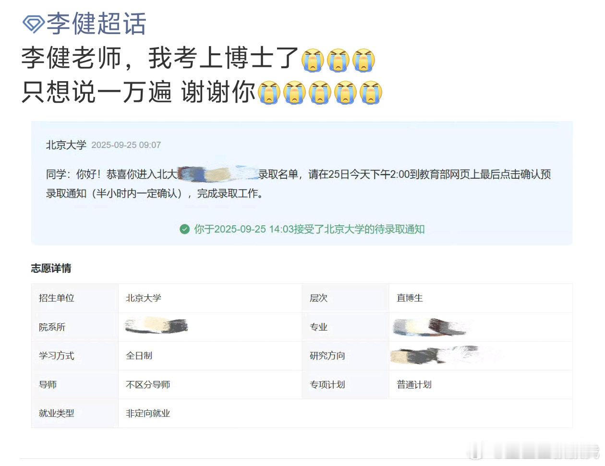This screenshot has height=466, width=605.
Task: Click first crying emoji after 谢谢你
Action: pos(269,93)
